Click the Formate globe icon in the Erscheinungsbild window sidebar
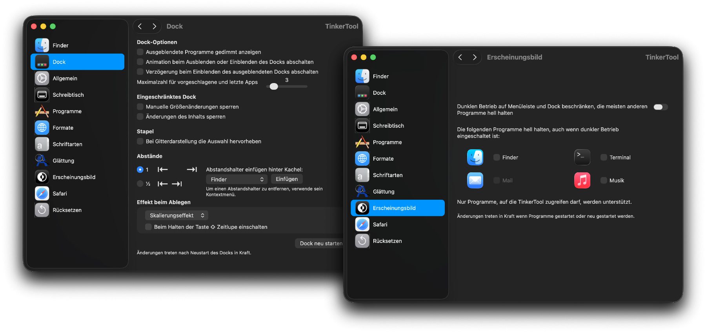The width and height of the screenshot is (706, 333). tap(362, 159)
